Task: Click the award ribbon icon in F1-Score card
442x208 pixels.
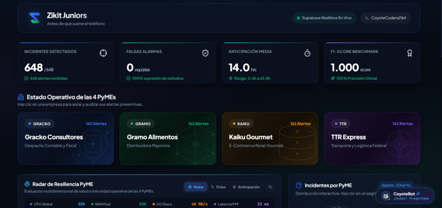Action: click(x=410, y=53)
